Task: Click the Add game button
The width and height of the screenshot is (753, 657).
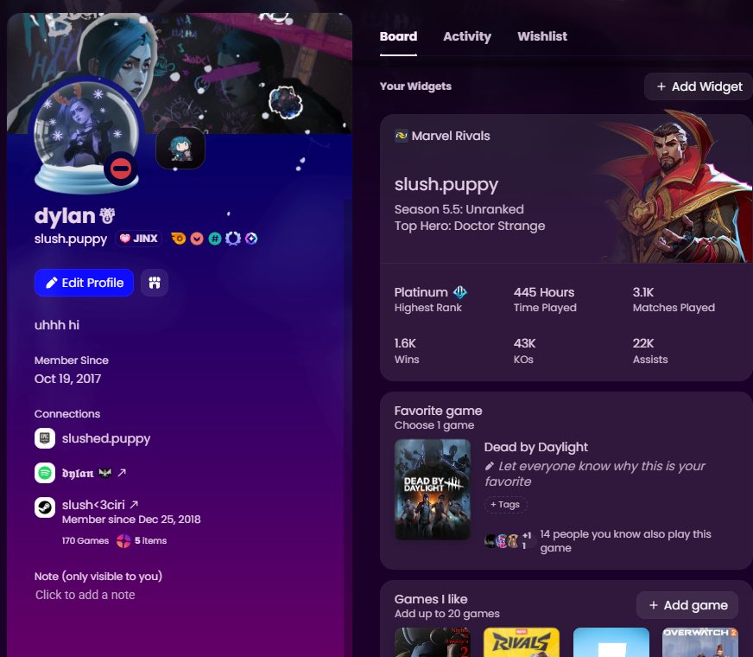Action: tap(687, 605)
